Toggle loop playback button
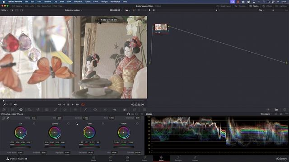 83,104
